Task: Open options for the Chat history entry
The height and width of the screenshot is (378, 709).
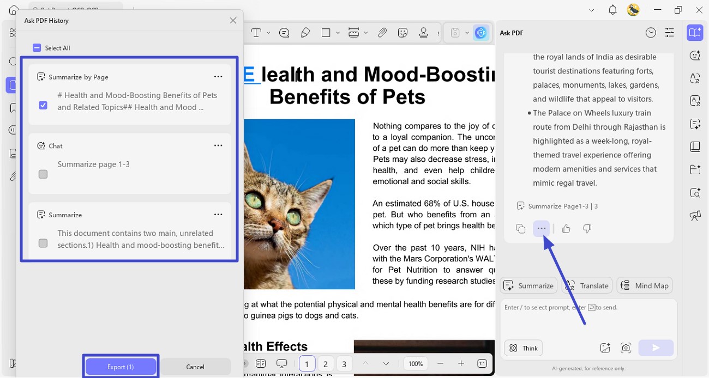Action: pyautogui.click(x=218, y=145)
